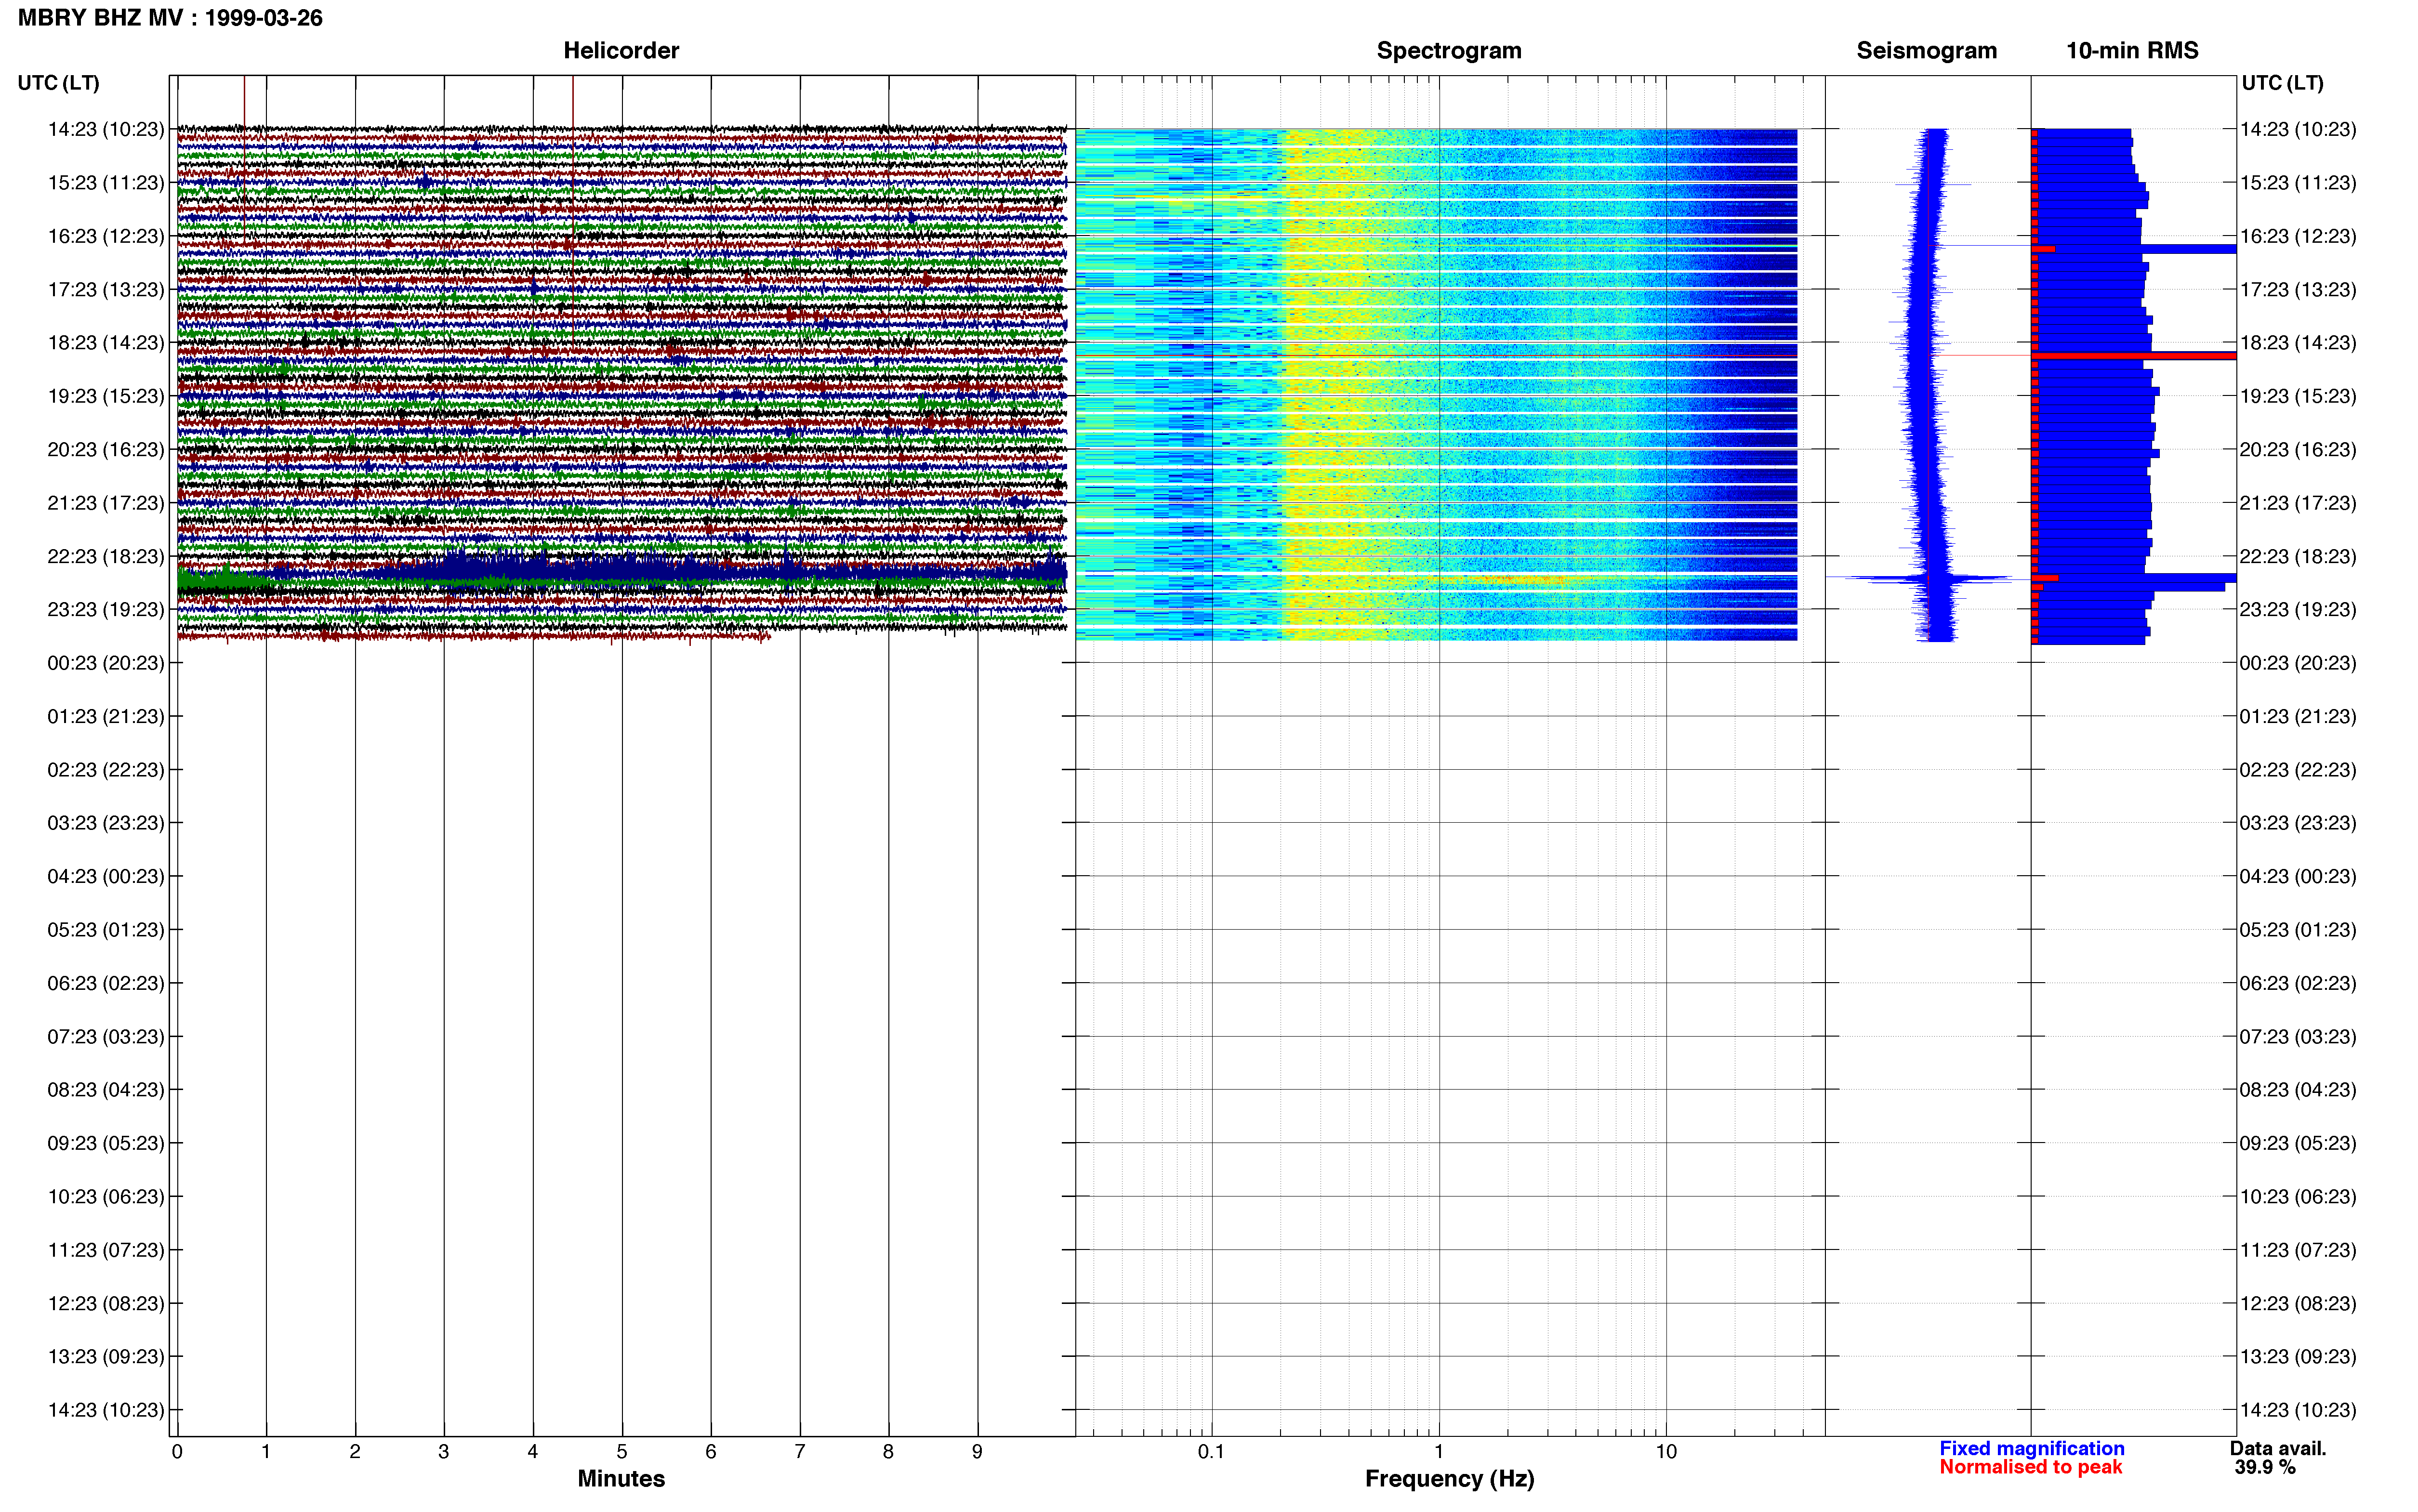Click the 39.9 % availability value
The width and height of the screenshot is (2418, 1512).
tap(2264, 1467)
